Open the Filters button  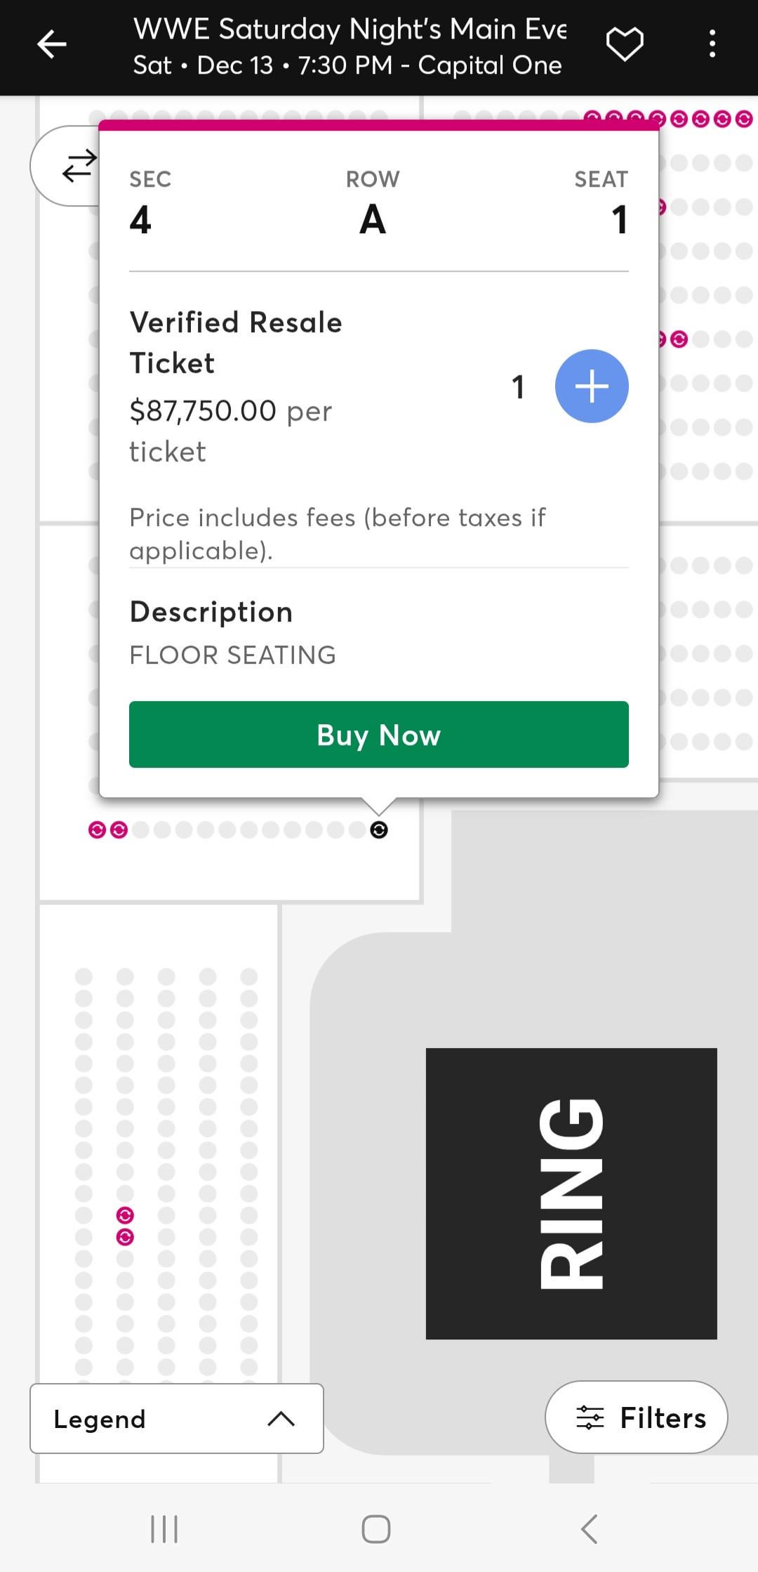[636, 1417]
